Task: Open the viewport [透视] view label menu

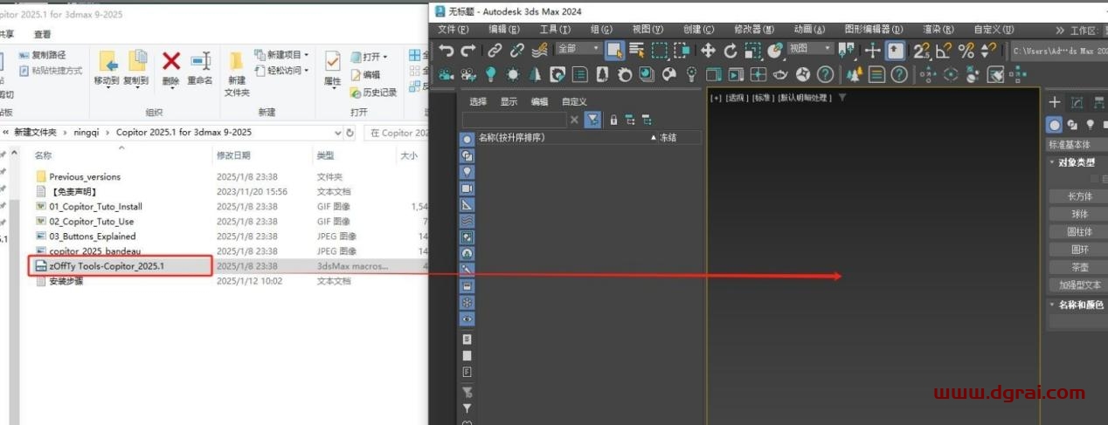Action: pyautogui.click(x=738, y=98)
